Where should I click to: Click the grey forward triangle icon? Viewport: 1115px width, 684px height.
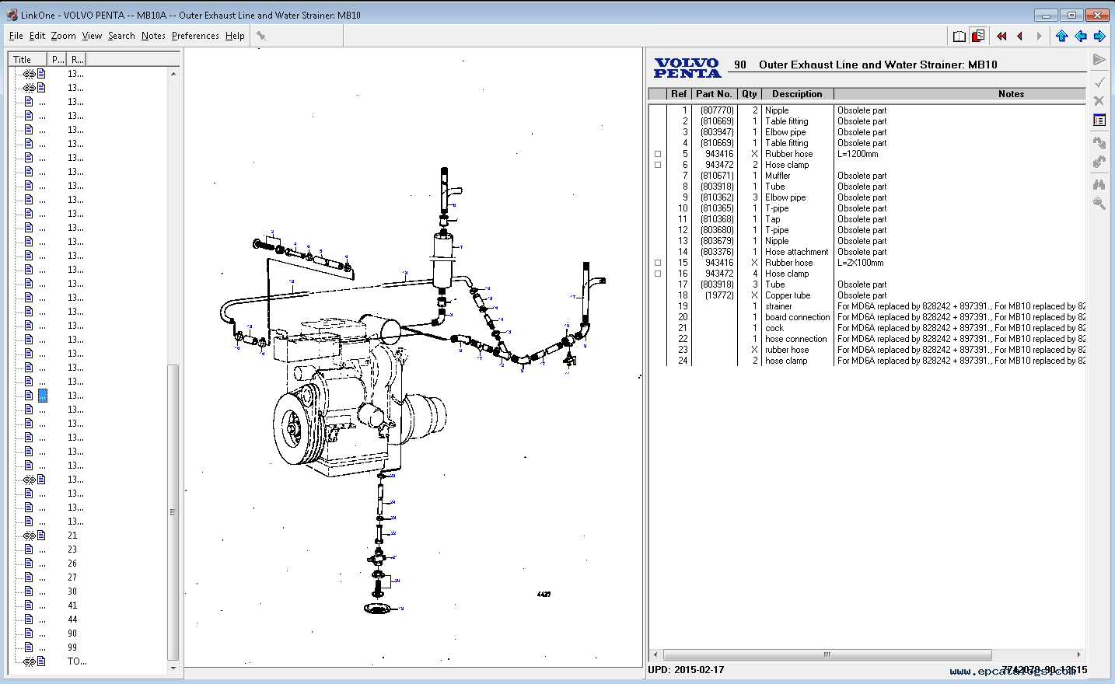[1039, 36]
